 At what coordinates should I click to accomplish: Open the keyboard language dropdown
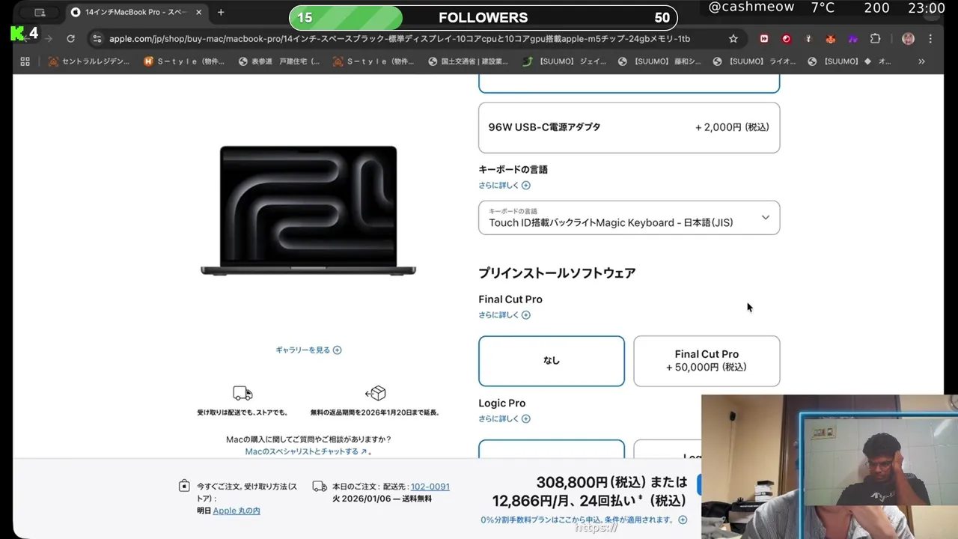tap(629, 217)
